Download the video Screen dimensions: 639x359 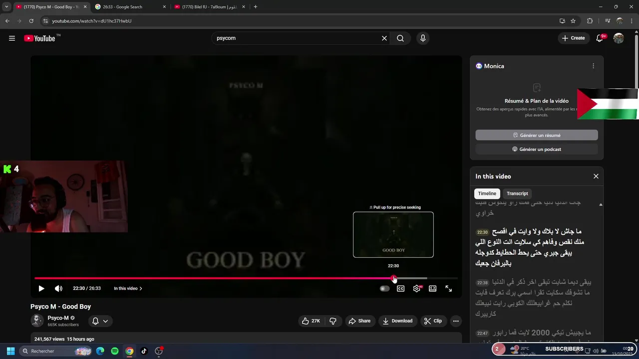pyautogui.click(x=397, y=321)
